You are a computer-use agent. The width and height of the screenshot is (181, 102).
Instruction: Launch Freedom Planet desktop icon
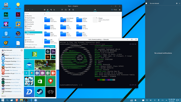point(6,25)
